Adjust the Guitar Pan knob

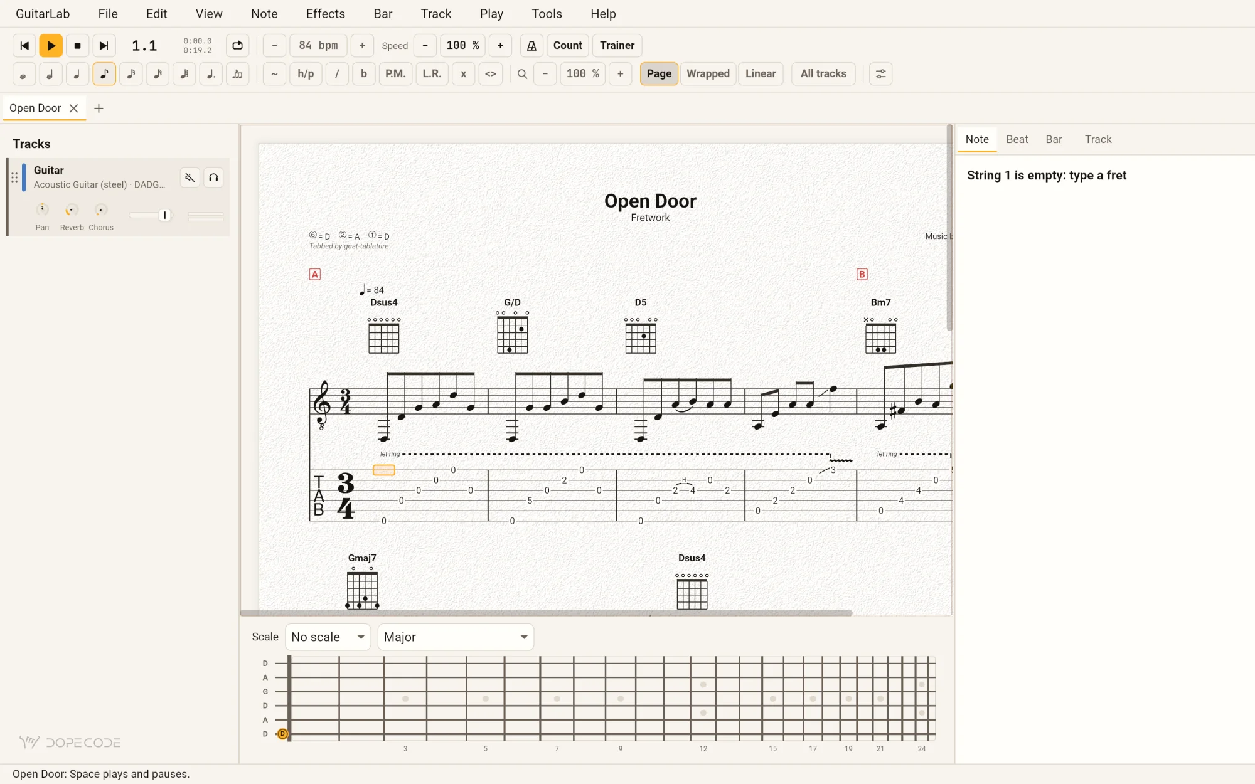(42, 209)
